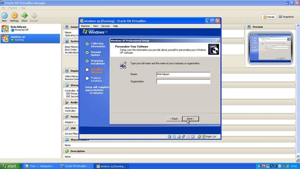Screen dimensions: 300x169
Task: Open the View menu of the VM window
Action: coord(96,26)
